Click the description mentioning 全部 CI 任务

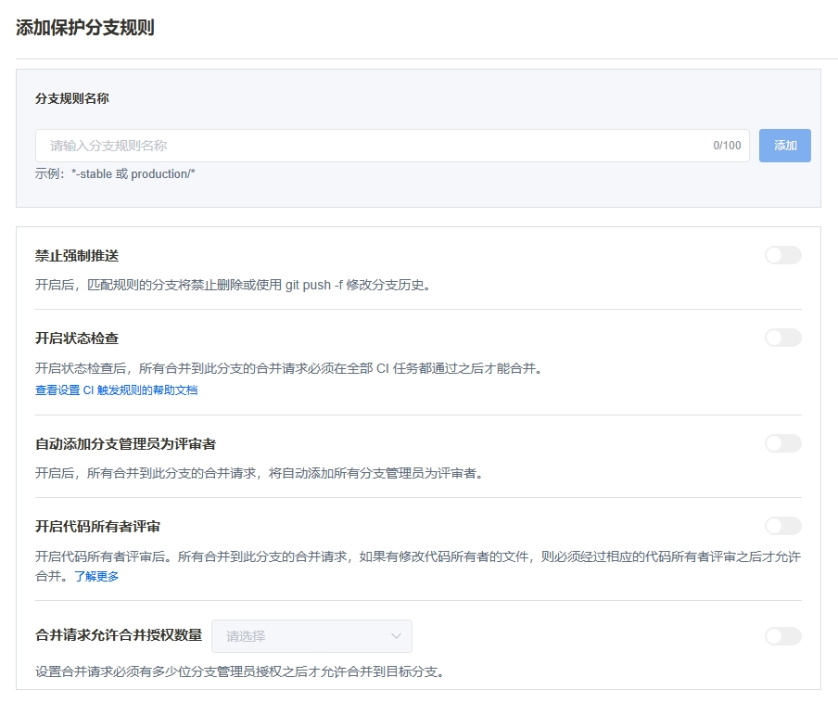(x=289, y=368)
